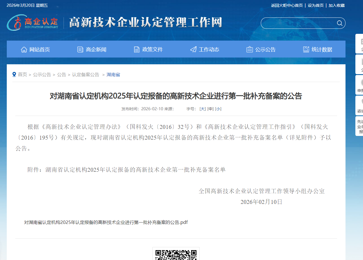Open the 返回火炬中心首页 link
The width and height of the screenshot is (363, 260).
287,5
